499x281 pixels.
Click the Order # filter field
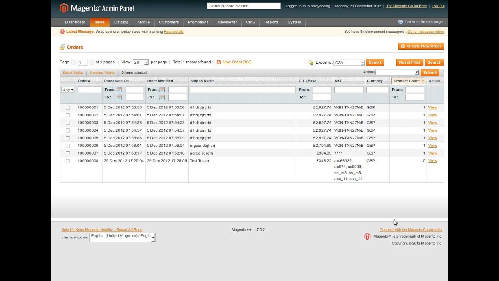pos(89,90)
